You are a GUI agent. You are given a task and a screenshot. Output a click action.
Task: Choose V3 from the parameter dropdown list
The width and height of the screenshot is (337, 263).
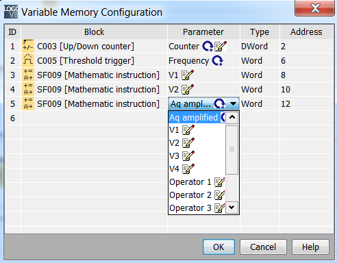197,156
